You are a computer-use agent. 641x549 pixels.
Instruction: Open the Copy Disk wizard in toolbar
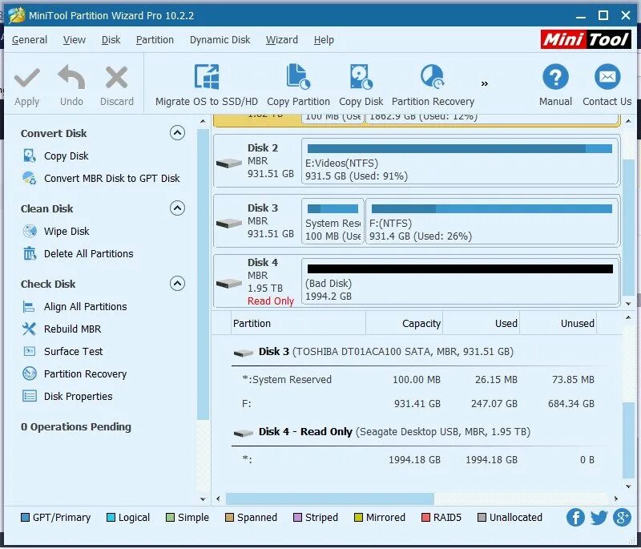tap(361, 86)
